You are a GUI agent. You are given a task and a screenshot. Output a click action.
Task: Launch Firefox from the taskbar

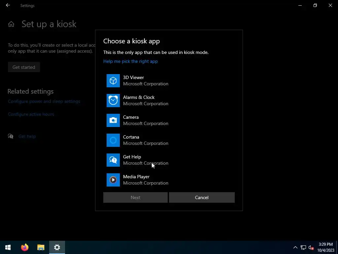(x=24, y=247)
